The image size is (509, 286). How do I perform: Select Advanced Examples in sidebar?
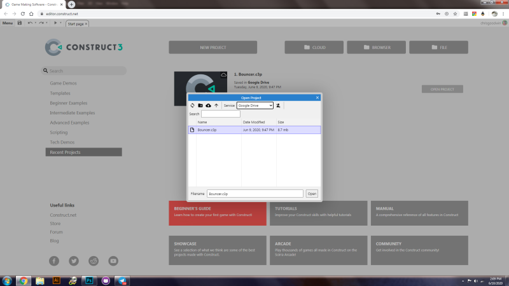[69, 123]
